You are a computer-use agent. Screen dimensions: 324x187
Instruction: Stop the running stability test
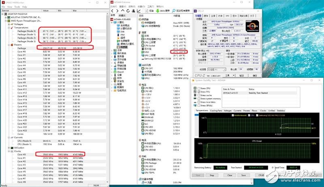coord(211,175)
